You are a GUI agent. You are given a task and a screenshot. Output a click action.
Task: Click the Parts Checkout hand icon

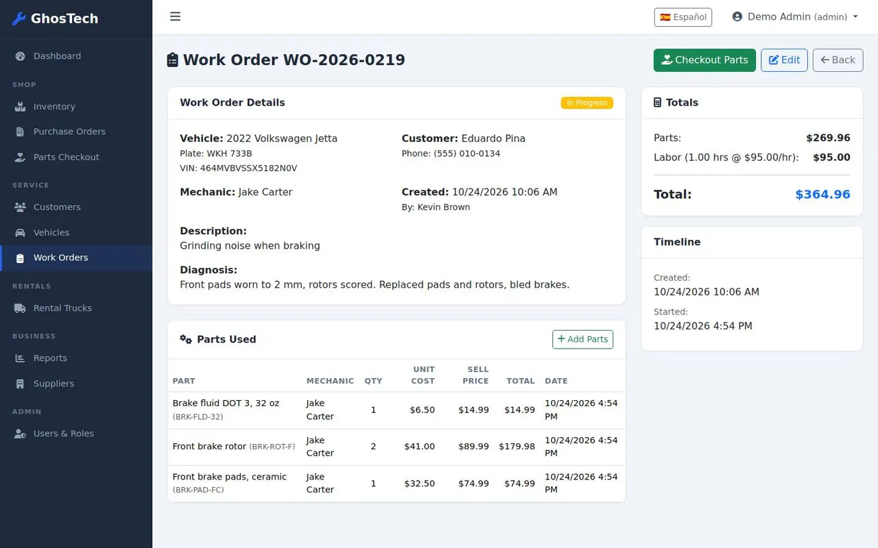[x=20, y=157]
